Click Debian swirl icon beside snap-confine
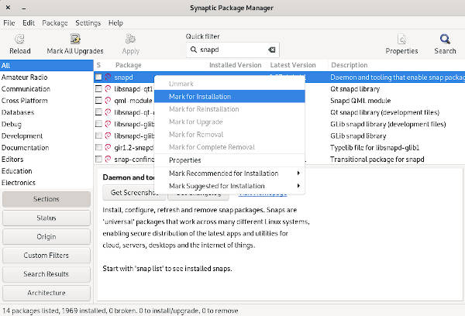This screenshot has width=465, height=316. pyautogui.click(x=108, y=160)
